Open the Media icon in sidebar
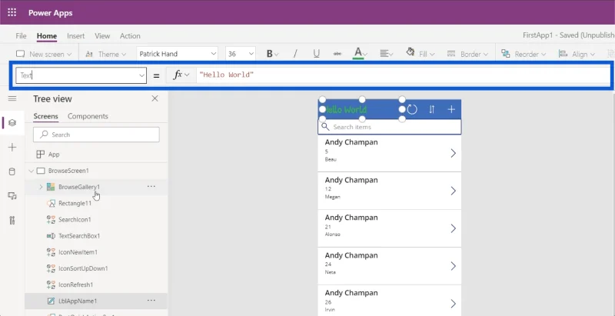Image resolution: width=615 pixels, height=316 pixels. click(x=12, y=195)
